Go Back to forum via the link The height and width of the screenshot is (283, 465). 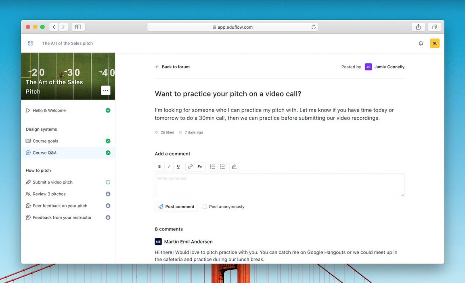tap(172, 67)
